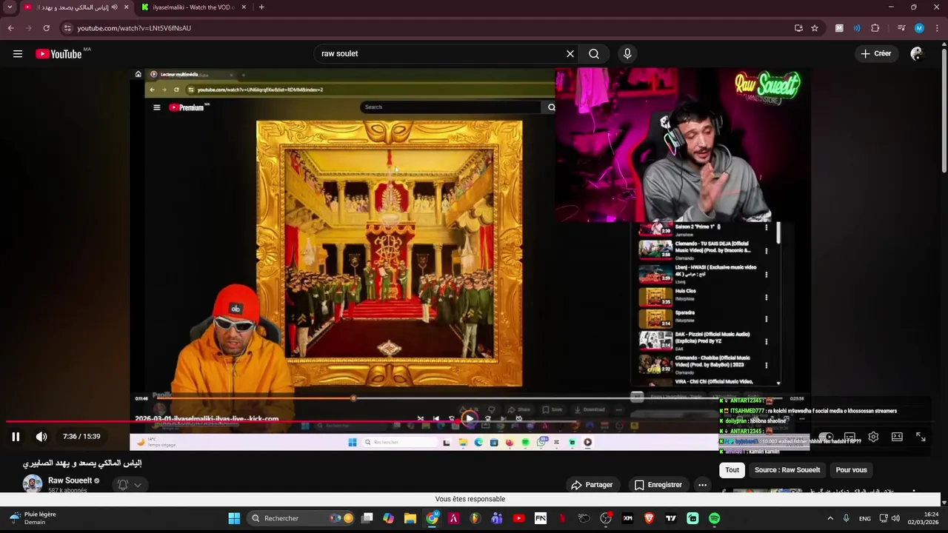Viewport: 948px width, 533px height.
Task: Switch to theater mode
Action: (x=897, y=437)
